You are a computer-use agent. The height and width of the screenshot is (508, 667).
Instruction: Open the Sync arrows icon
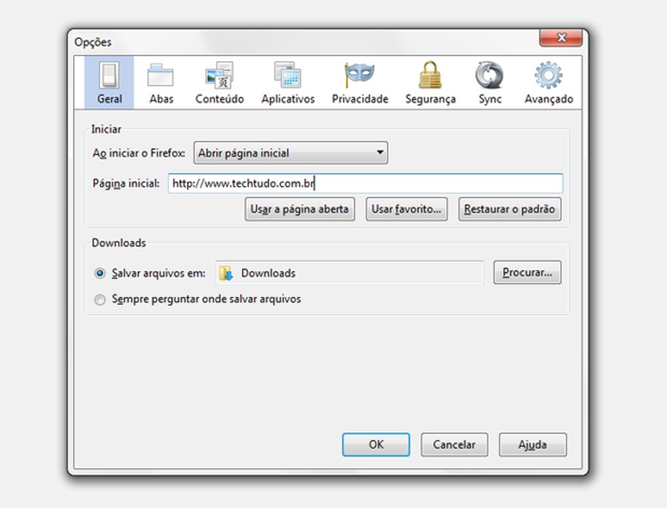489,75
